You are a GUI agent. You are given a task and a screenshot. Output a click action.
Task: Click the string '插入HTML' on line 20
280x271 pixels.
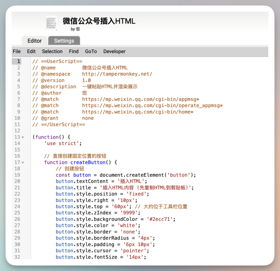pos(131,181)
